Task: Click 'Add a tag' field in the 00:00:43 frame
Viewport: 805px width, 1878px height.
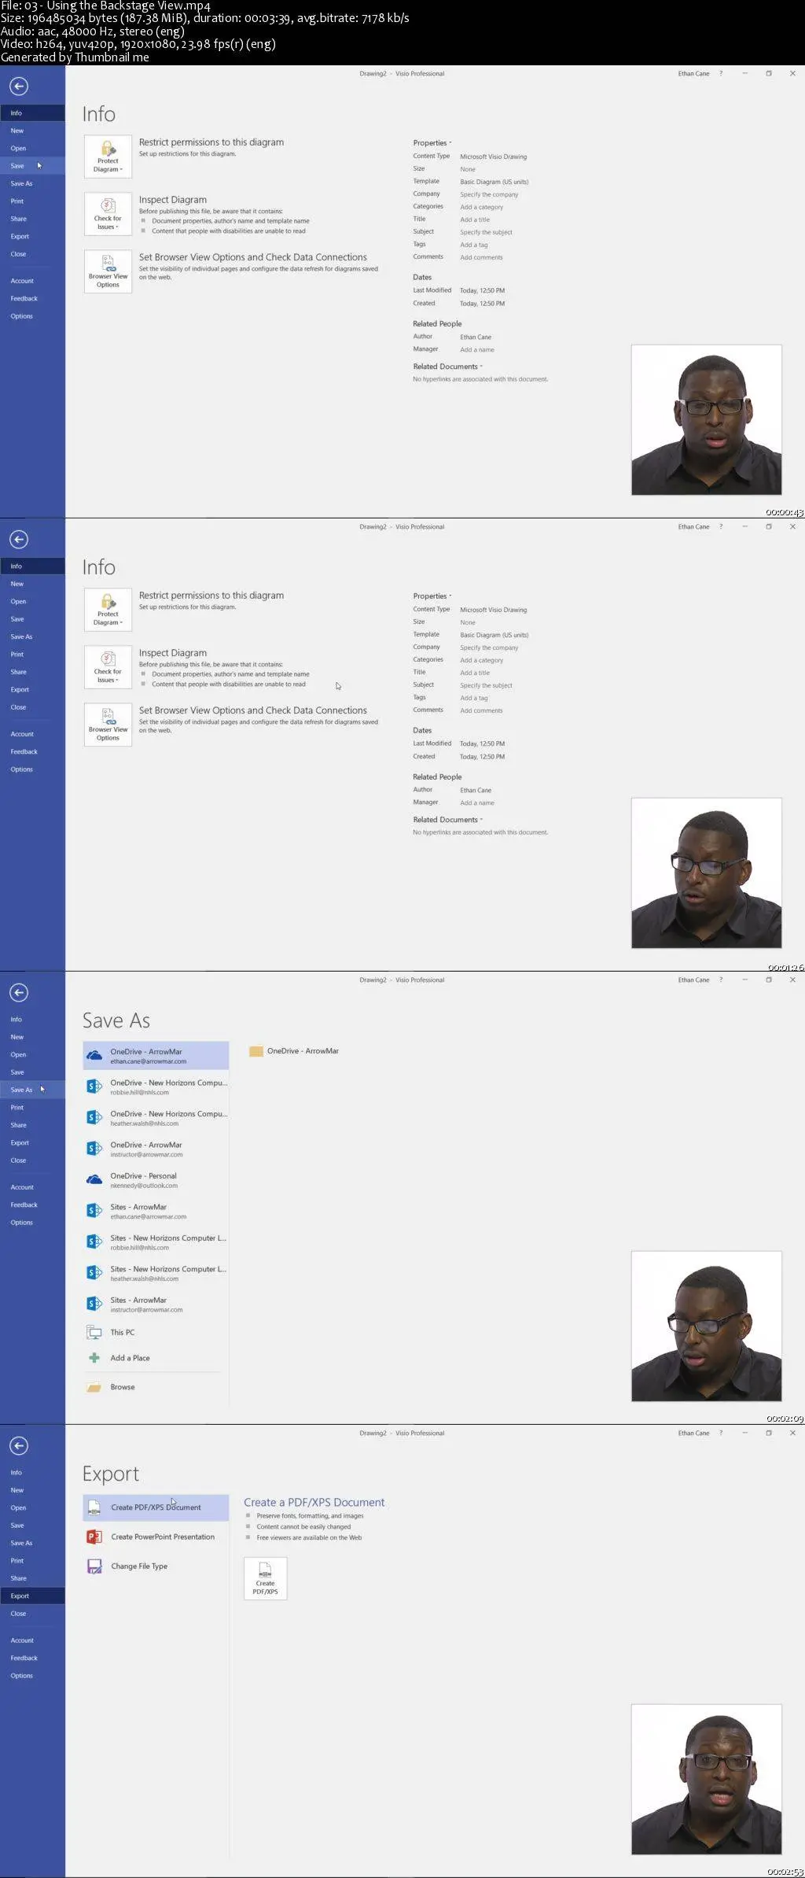Action: point(474,245)
